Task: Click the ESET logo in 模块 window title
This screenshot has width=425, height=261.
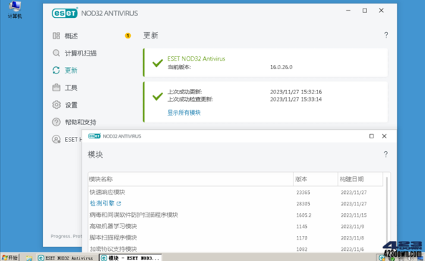Action: pyautogui.click(x=94, y=136)
